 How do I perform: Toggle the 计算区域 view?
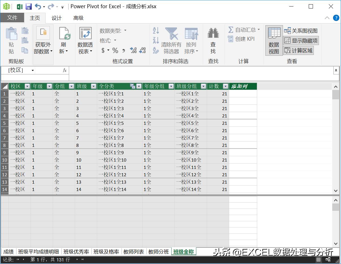(x=299, y=51)
